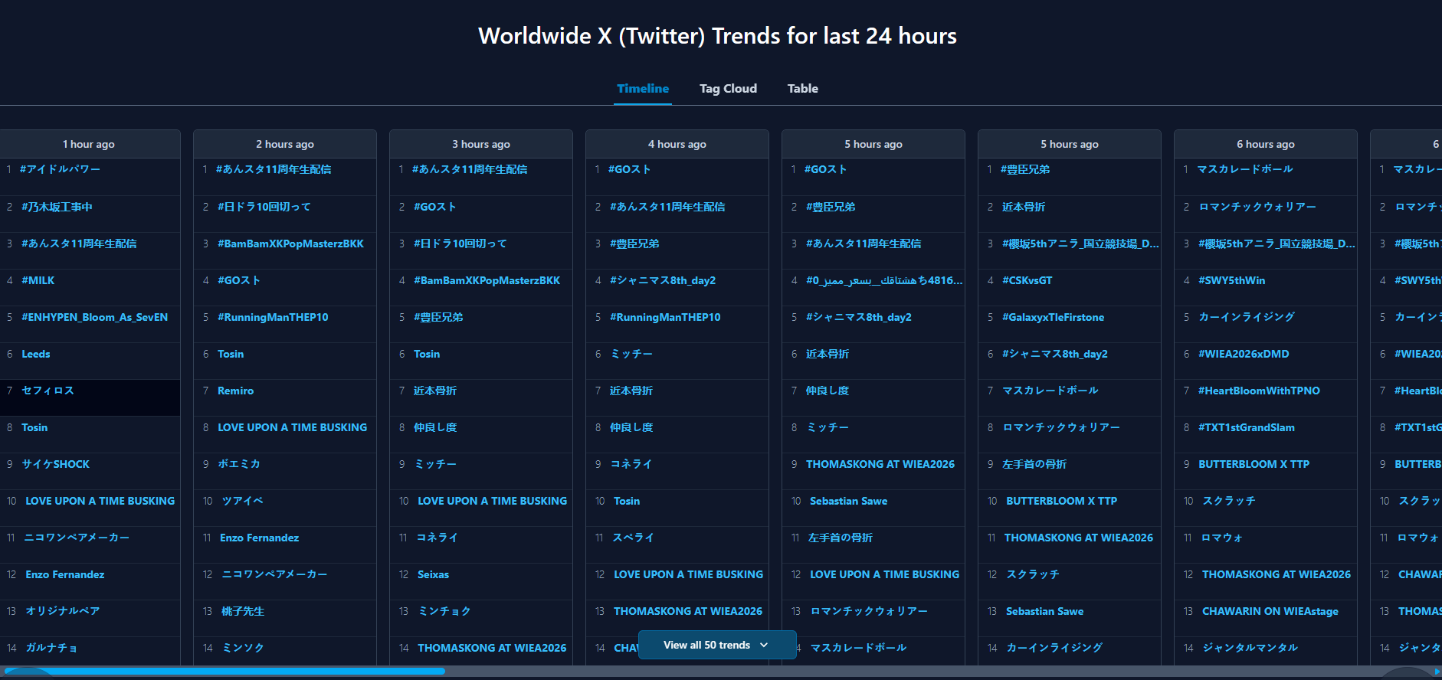The width and height of the screenshot is (1442, 680).
Task: Click the scrollbar right arrow
Action: point(1436,672)
